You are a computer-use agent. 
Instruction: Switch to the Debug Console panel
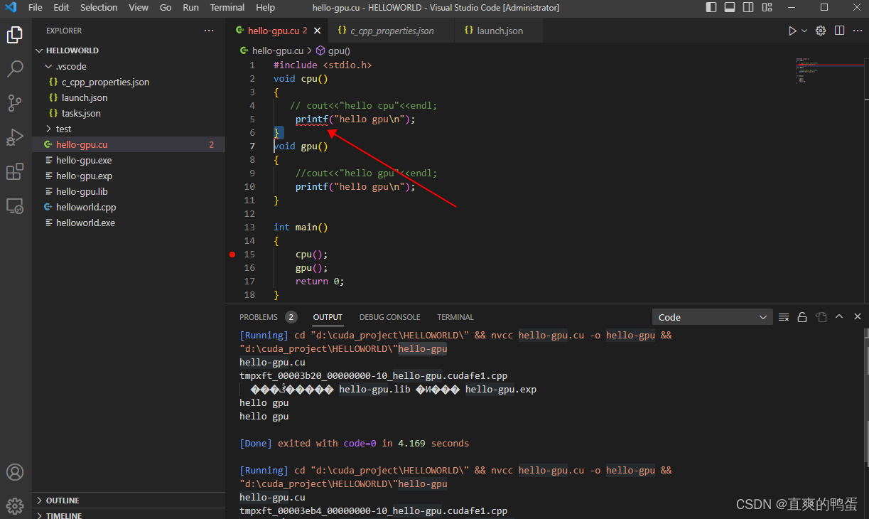tap(389, 317)
